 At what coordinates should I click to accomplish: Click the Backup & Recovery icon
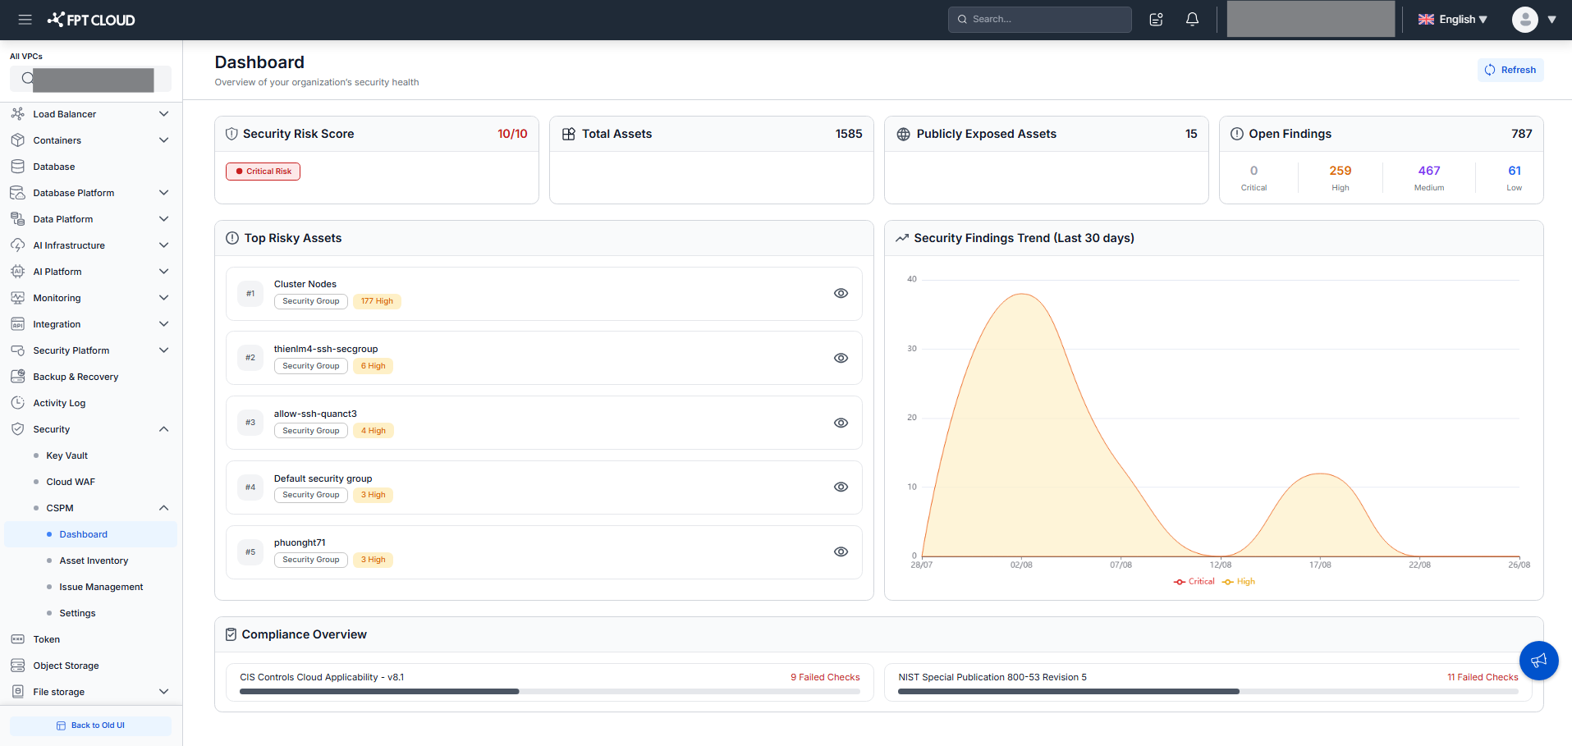point(17,377)
